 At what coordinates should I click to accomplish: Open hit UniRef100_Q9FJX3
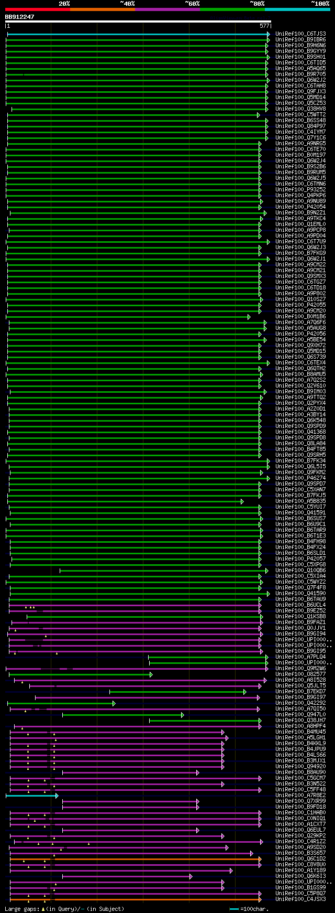300,92
